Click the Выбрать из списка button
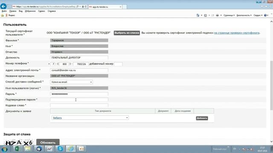Viewport: 273px width, 153px height. pos(127,33)
